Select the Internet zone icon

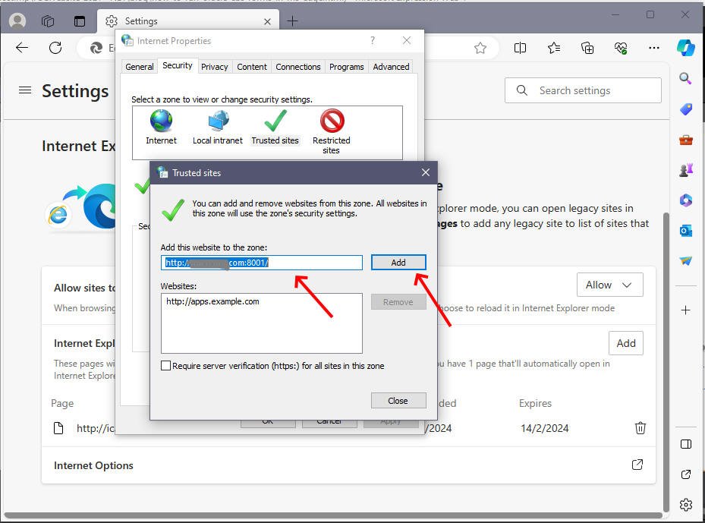coord(161,128)
